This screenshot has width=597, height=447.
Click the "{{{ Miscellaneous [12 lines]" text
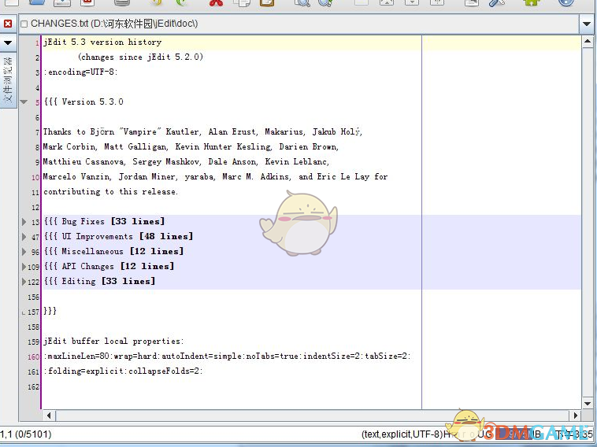click(x=113, y=252)
